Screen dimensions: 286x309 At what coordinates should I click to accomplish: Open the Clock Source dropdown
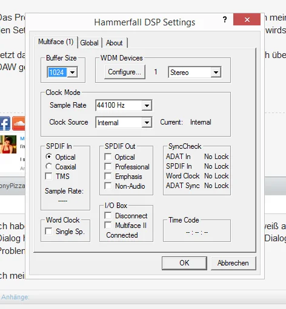[147, 122]
